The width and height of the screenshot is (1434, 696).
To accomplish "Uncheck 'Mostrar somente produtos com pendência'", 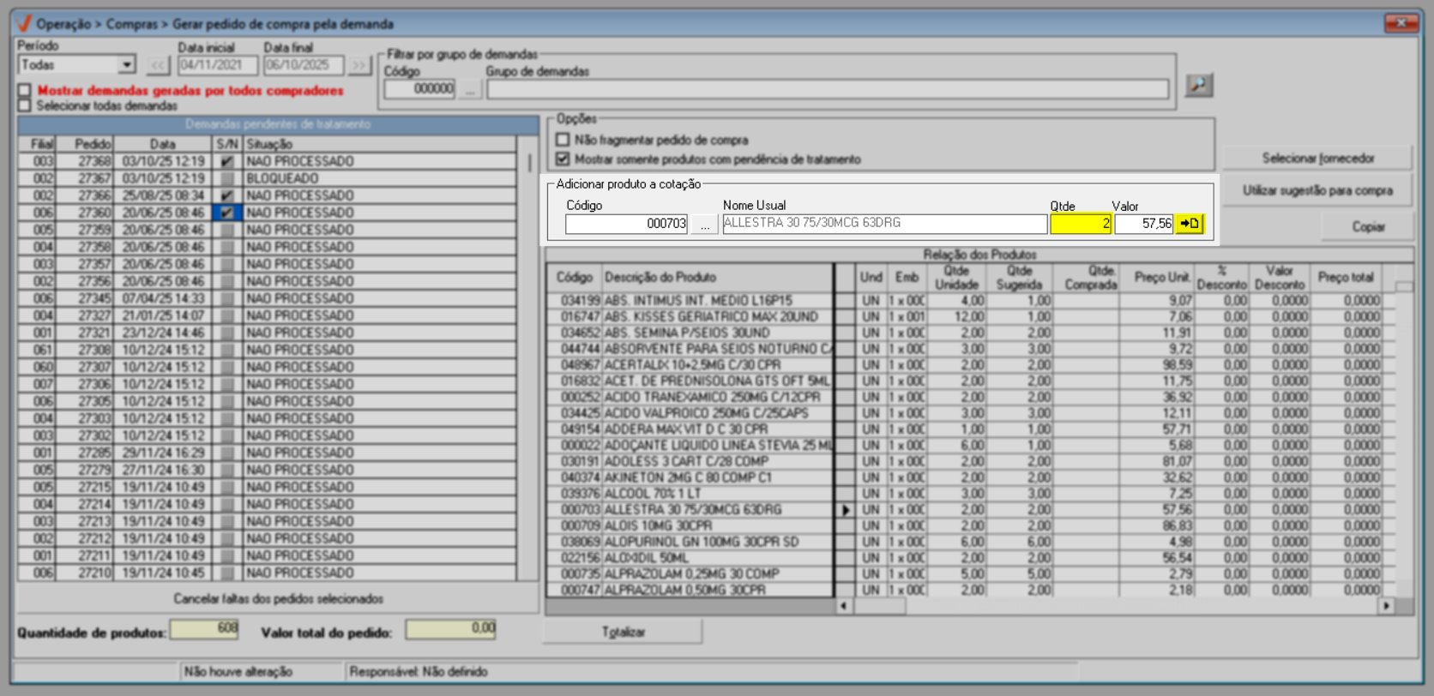I will pyautogui.click(x=563, y=159).
